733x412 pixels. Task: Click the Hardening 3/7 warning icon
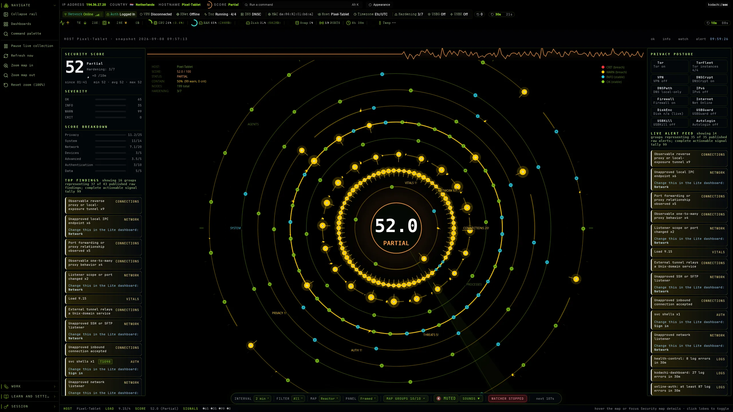(396, 14)
